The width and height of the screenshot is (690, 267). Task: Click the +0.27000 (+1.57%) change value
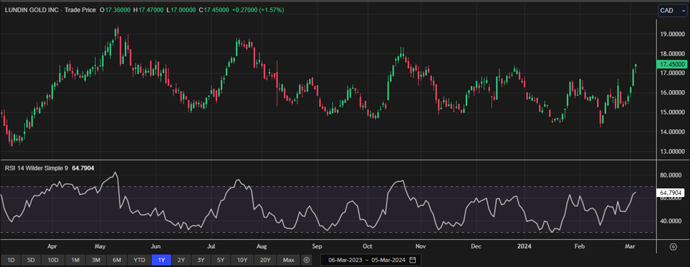257,9
